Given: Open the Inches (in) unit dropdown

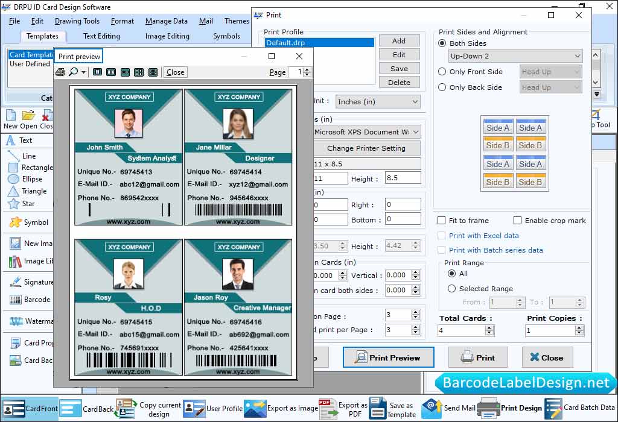Looking at the screenshot, I should [x=378, y=101].
